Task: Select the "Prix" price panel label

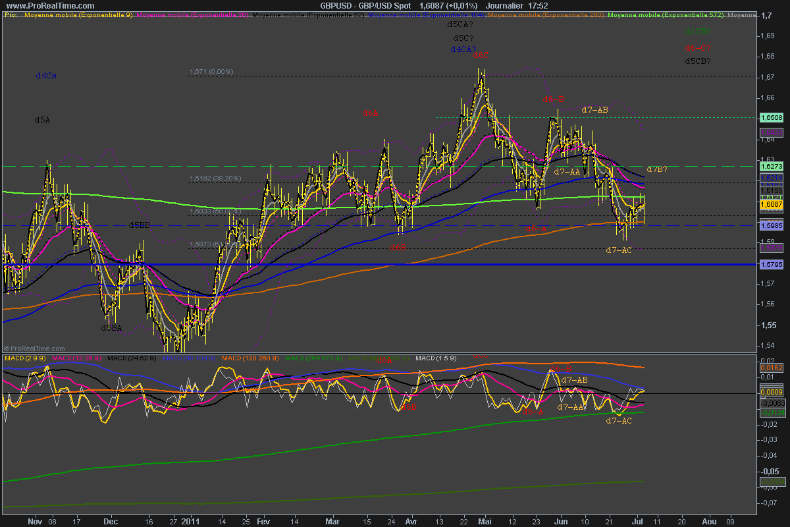Action: [x=11, y=14]
